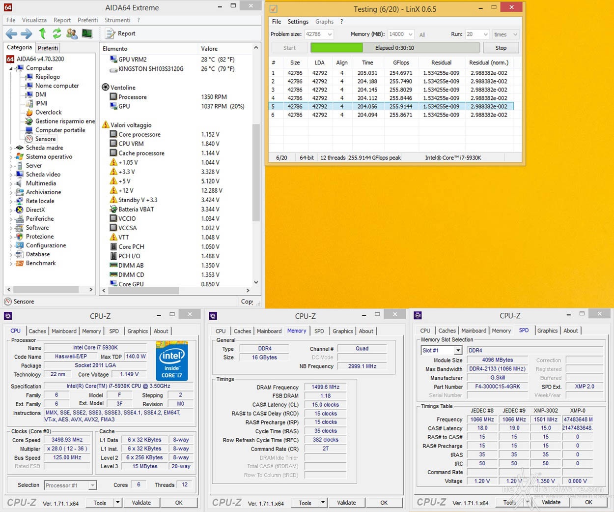Click the Report document icon in AIDA64 toolbar
Viewport: 614px width, 512px height.
pos(111,33)
